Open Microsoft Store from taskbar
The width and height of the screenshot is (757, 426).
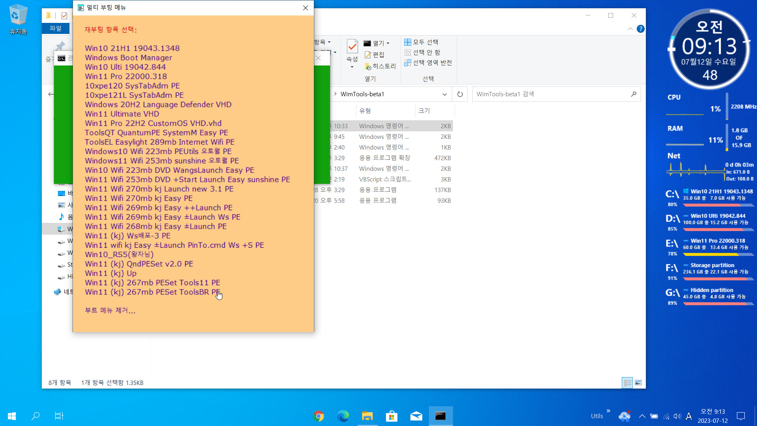tap(392, 416)
